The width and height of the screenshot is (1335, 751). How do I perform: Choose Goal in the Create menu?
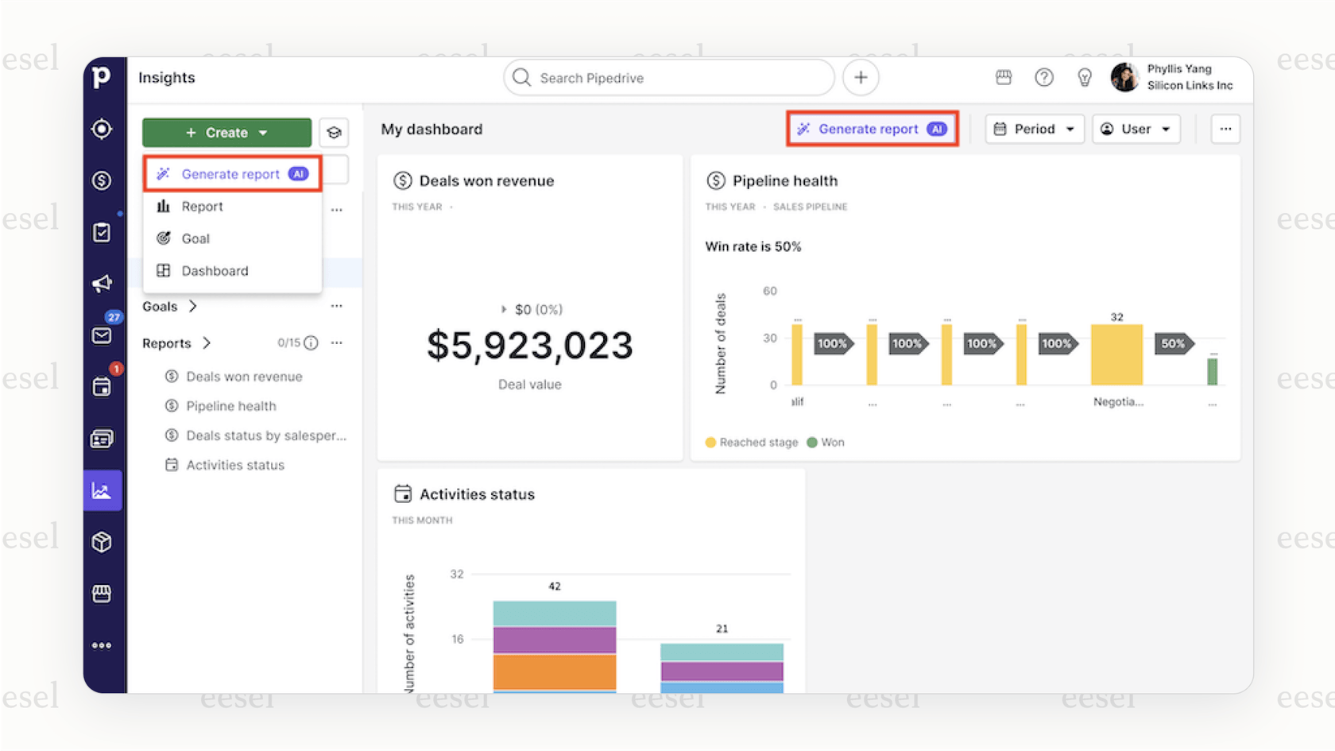195,238
